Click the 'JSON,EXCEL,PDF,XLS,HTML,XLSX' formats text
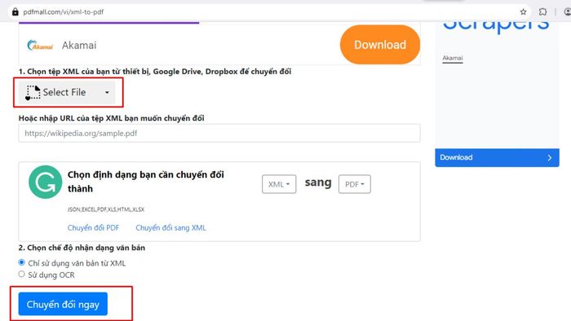This screenshot has width=571, height=321. pyautogui.click(x=106, y=209)
